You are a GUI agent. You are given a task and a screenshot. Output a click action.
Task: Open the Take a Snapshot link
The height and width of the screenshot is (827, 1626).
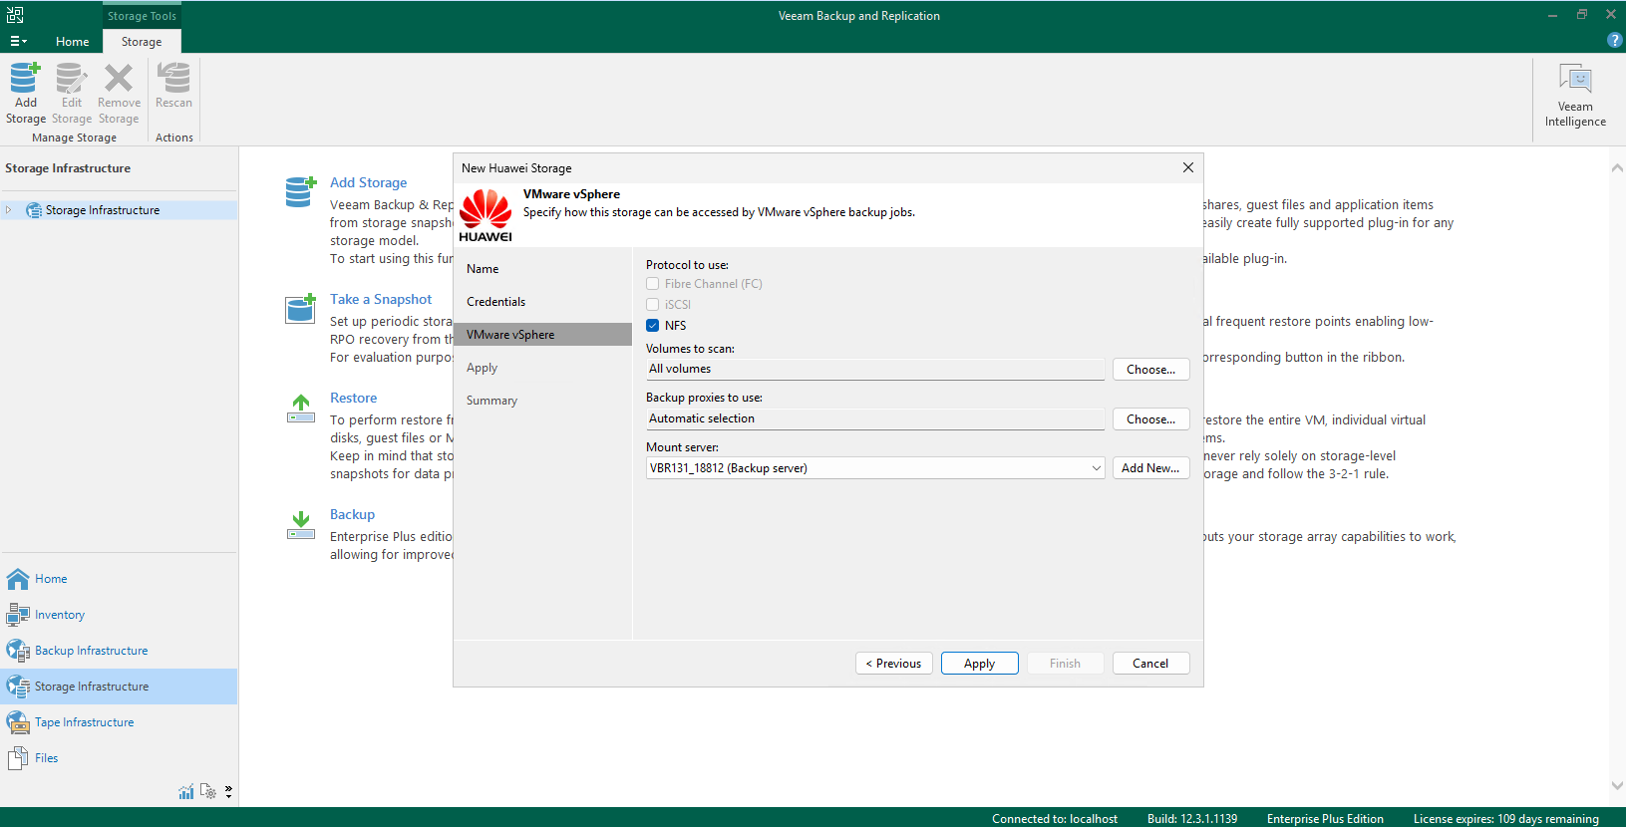381,299
